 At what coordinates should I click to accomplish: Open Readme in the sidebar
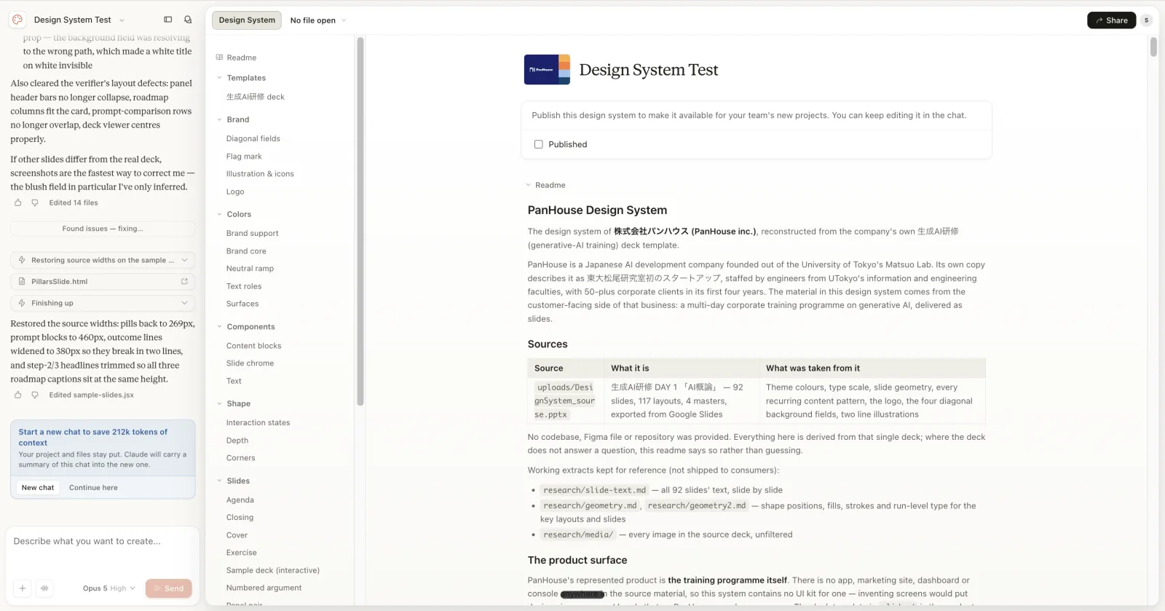click(x=242, y=58)
